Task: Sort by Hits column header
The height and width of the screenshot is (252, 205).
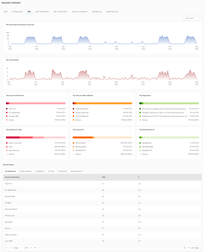Action: pyautogui.click(x=104, y=177)
